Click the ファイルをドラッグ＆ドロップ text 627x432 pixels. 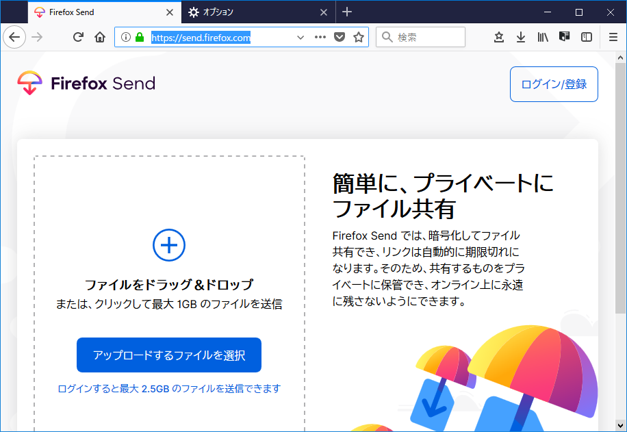point(169,284)
